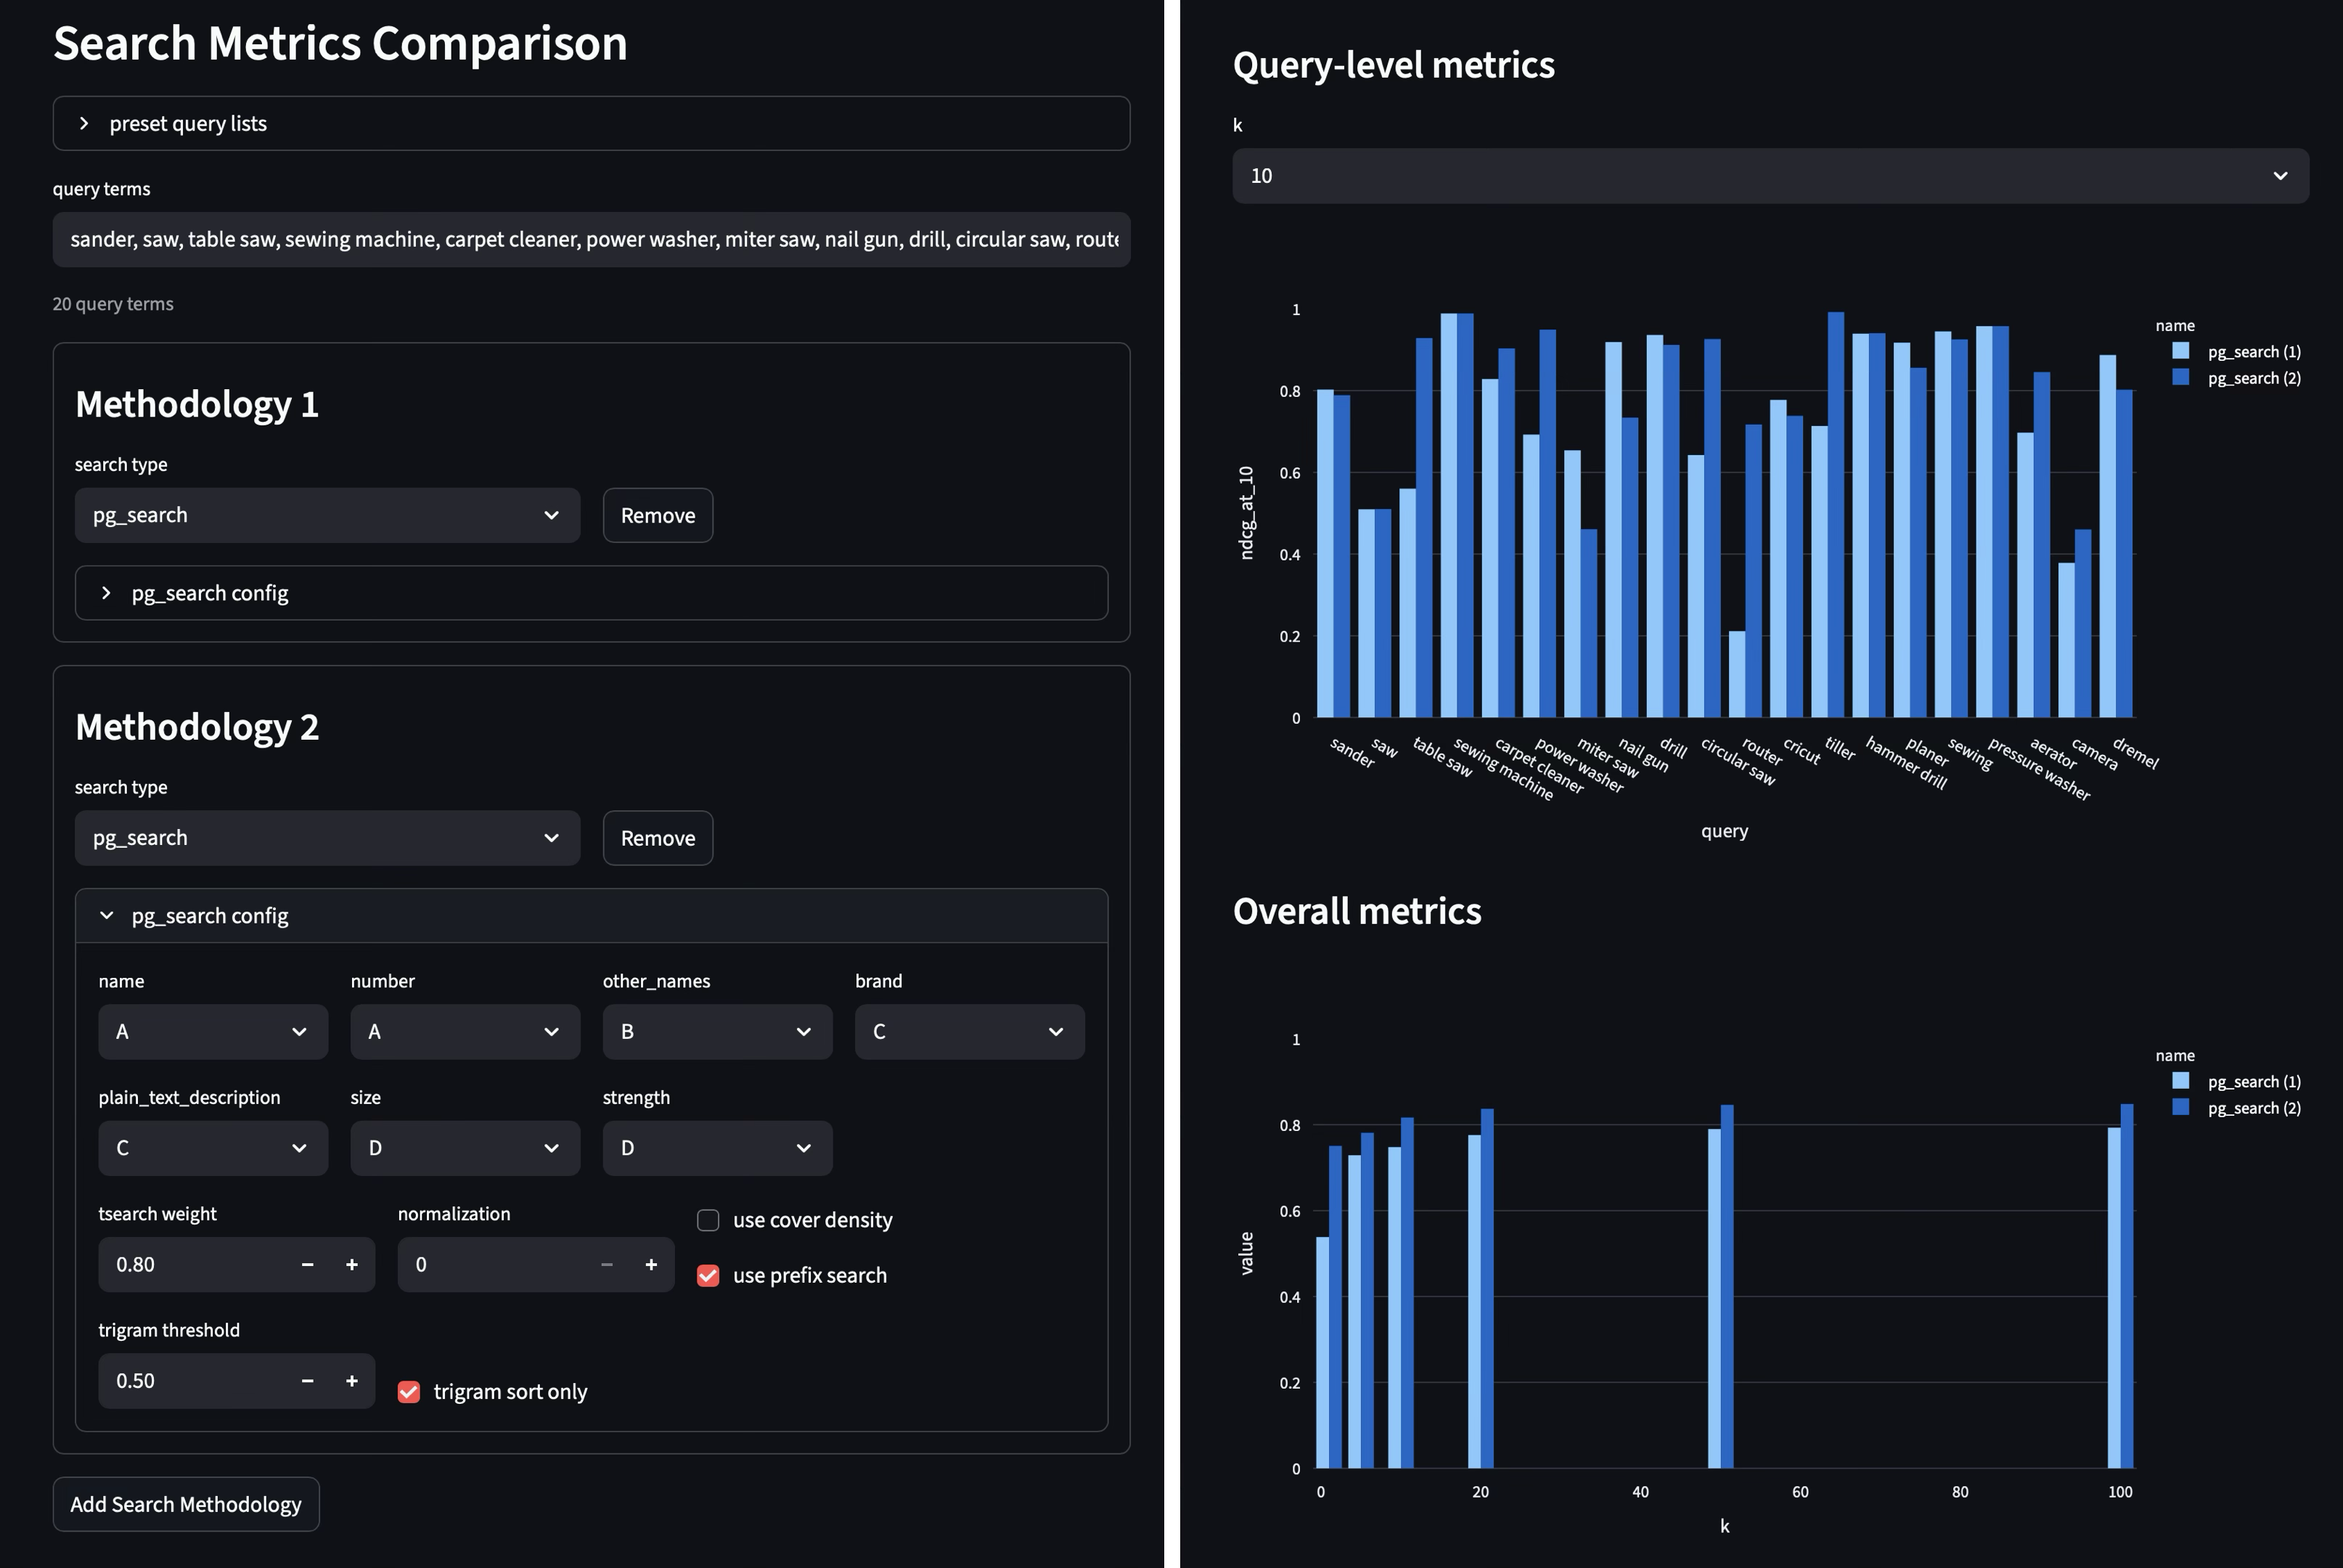This screenshot has width=2343, height=1568.
Task: Open the other_names weight dropdown
Action: 716,1032
